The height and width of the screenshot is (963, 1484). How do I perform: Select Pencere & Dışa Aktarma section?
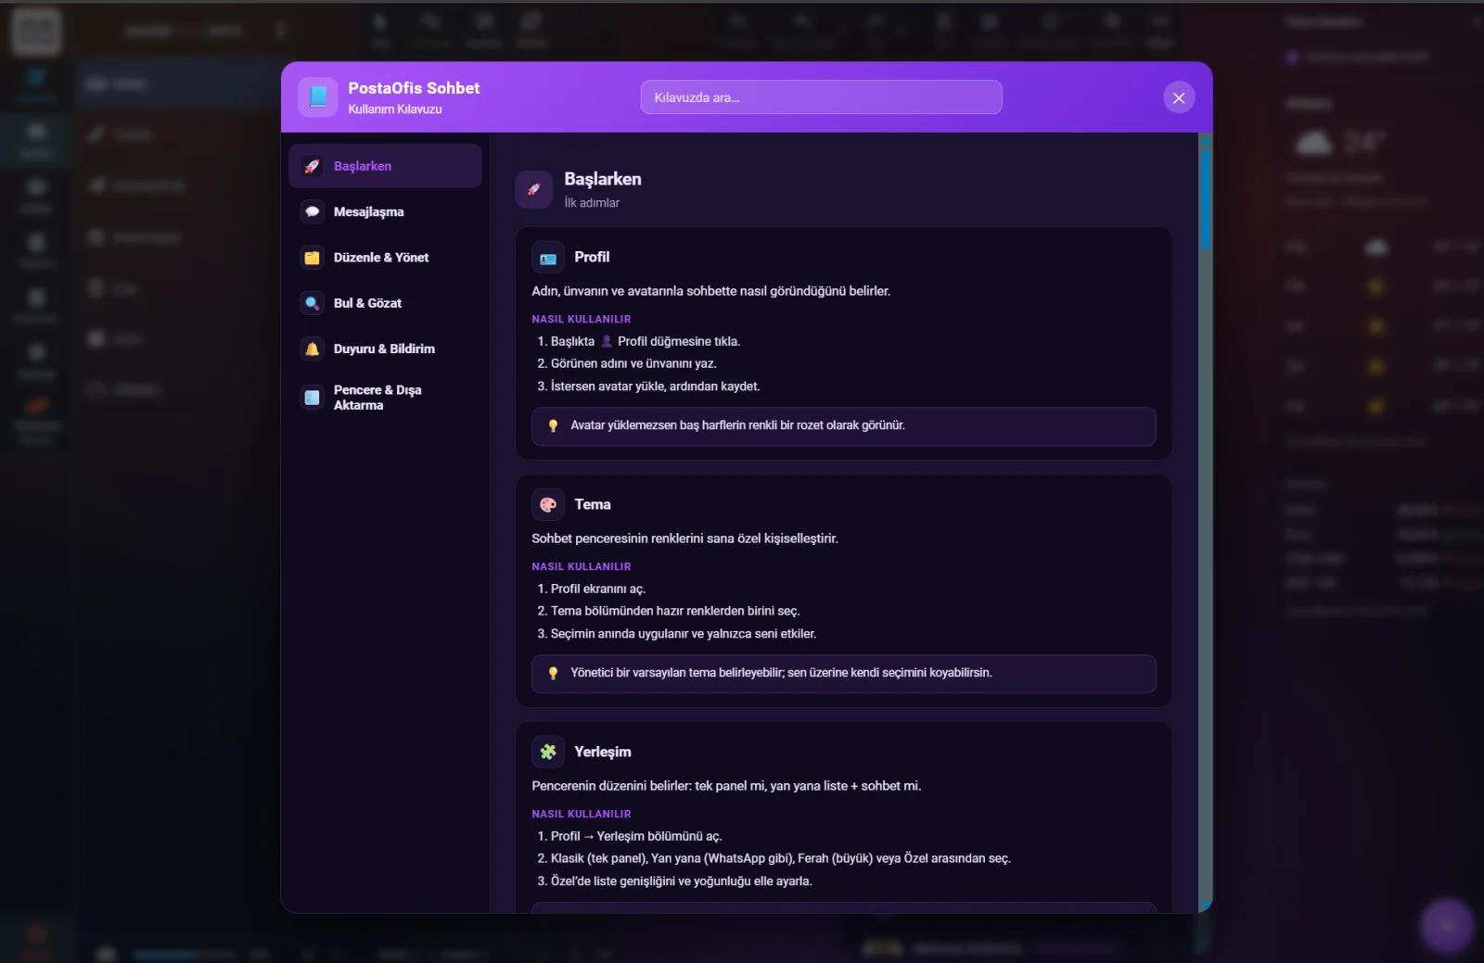(x=385, y=398)
